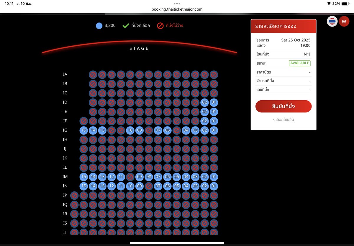Select seat 06 in row IN
Viewport: 354px width, 246px height.
[167, 186]
